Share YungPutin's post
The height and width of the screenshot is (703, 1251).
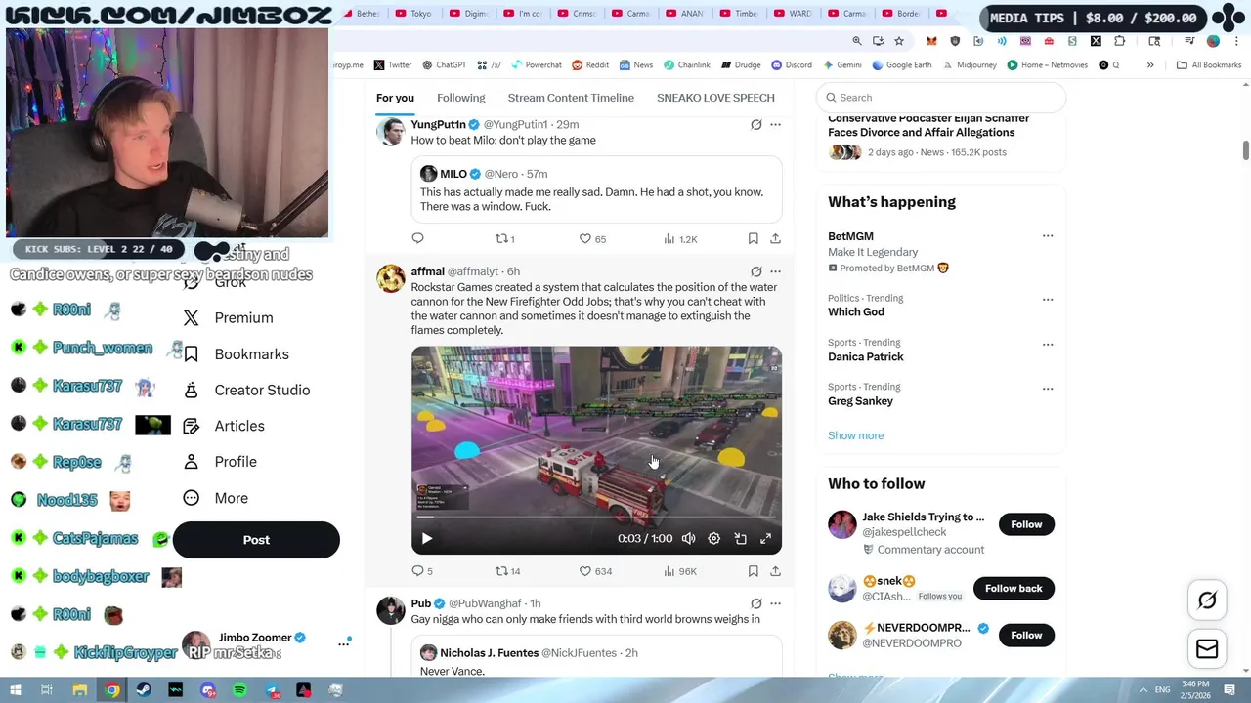click(x=775, y=238)
